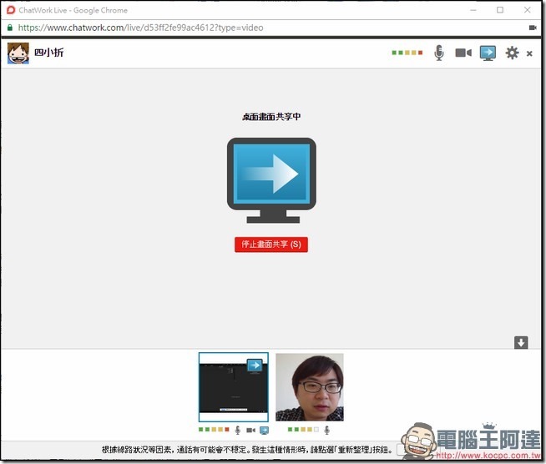Minimize the Chrome window
The image size is (546, 464).
click(473, 10)
